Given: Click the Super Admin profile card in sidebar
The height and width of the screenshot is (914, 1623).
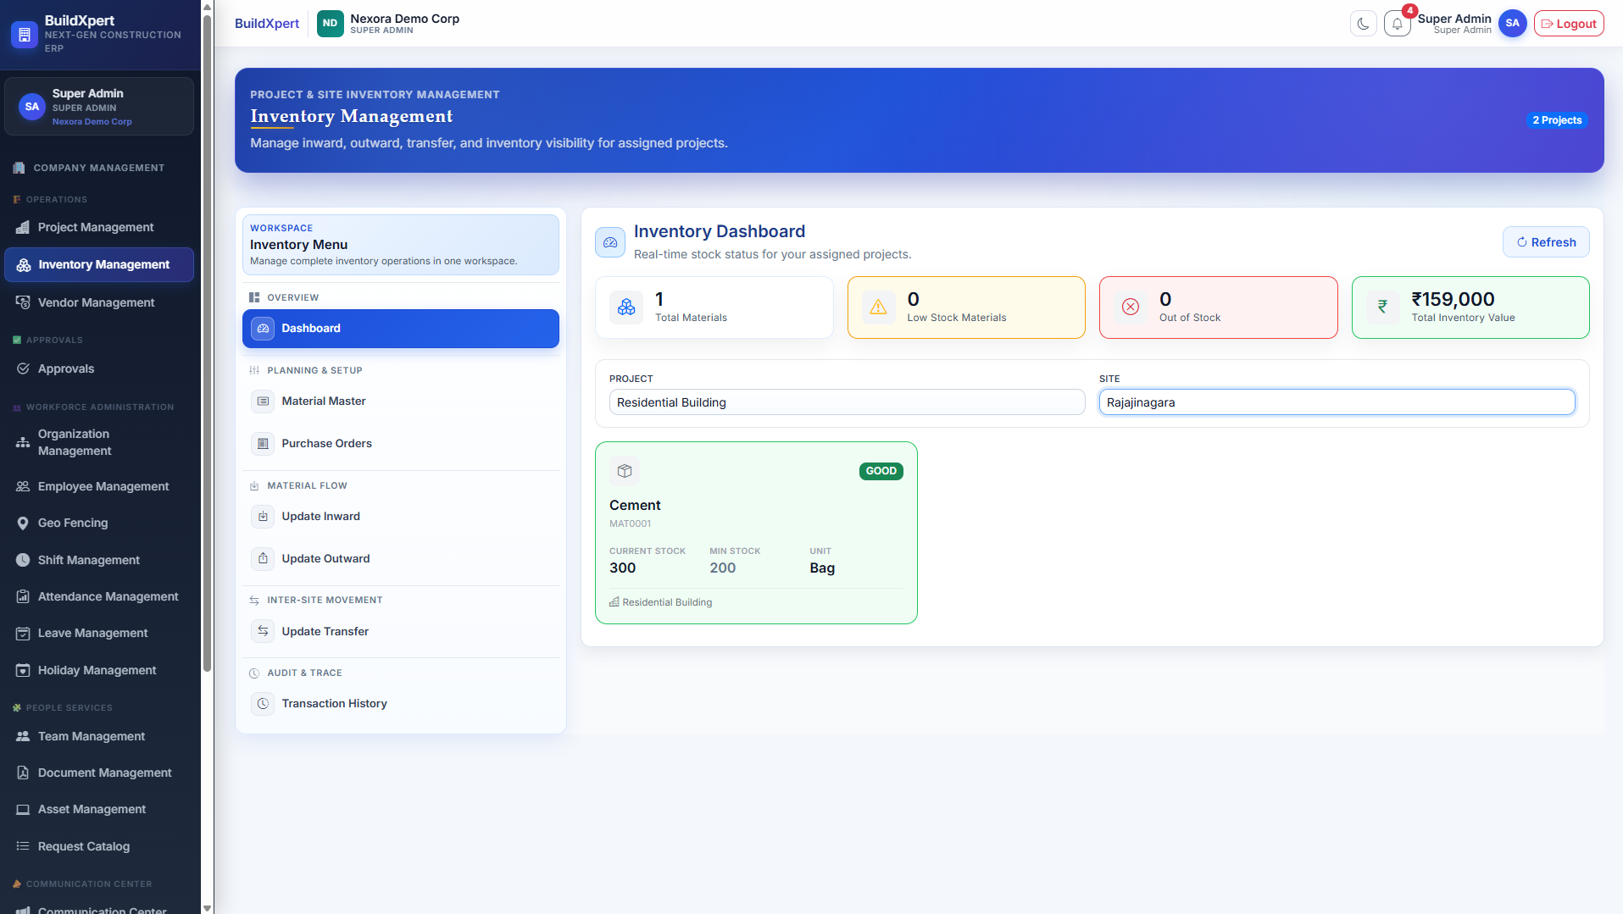Looking at the screenshot, I should pyautogui.click(x=99, y=107).
